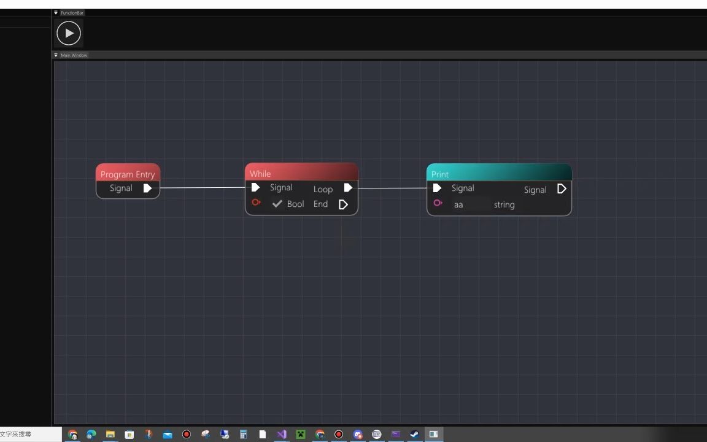Image resolution: width=707 pixels, height=442 pixels.
Task: Open Visual Studio from the taskbar
Action: coord(282,435)
